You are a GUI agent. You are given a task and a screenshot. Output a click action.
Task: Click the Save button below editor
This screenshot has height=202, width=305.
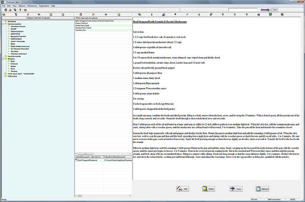tap(236, 189)
